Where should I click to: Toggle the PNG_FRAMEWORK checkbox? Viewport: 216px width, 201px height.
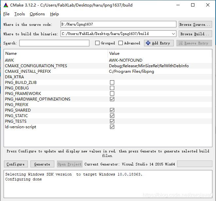112,94
